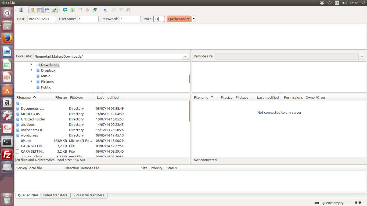Sort local list by Last modified header
The width and height of the screenshot is (367, 206).
(x=111, y=97)
